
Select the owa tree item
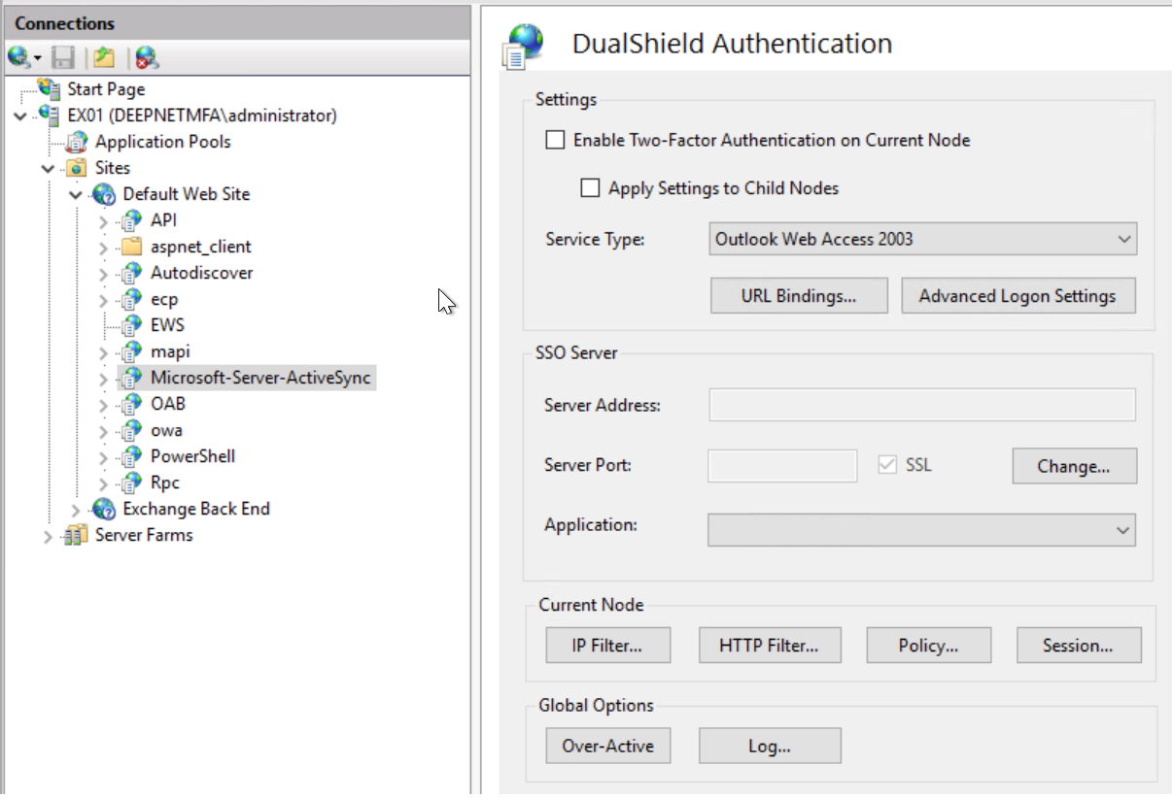coord(166,430)
